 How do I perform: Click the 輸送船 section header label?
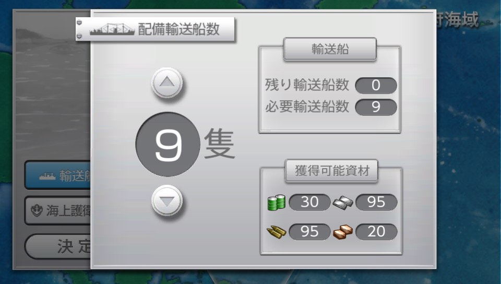pos(330,49)
